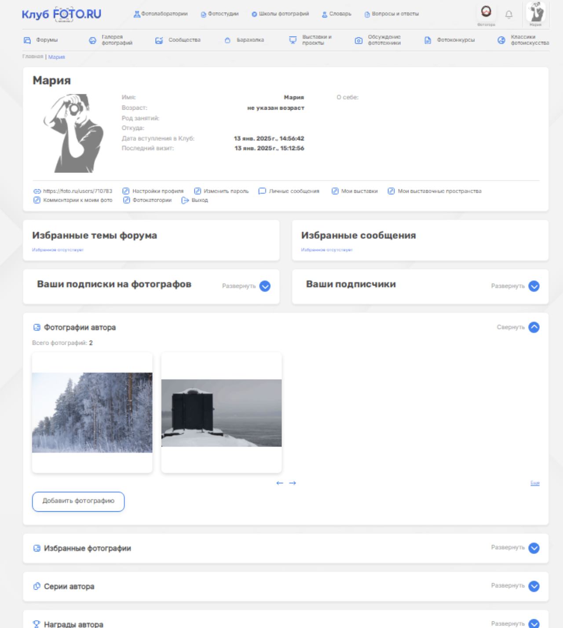Open the Настройки профиля link

coord(157,191)
